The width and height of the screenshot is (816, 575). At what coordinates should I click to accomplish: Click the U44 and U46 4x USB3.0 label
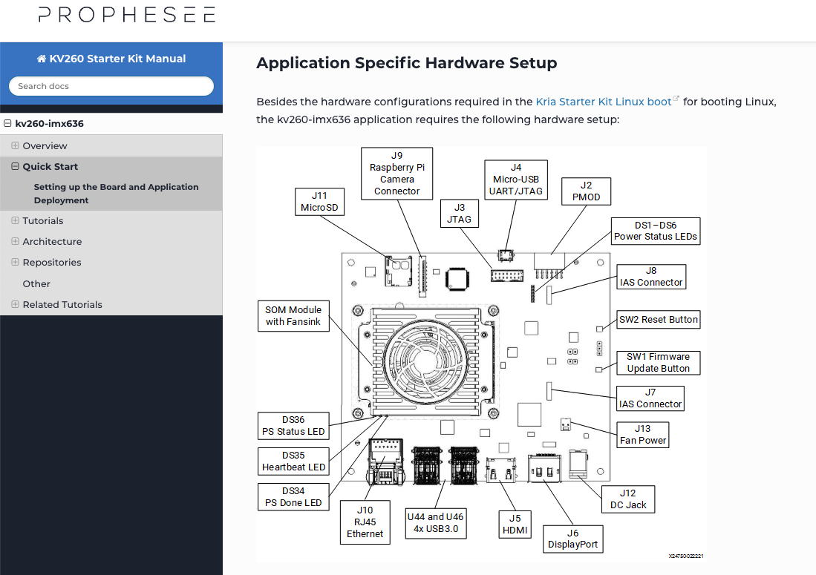436,523
